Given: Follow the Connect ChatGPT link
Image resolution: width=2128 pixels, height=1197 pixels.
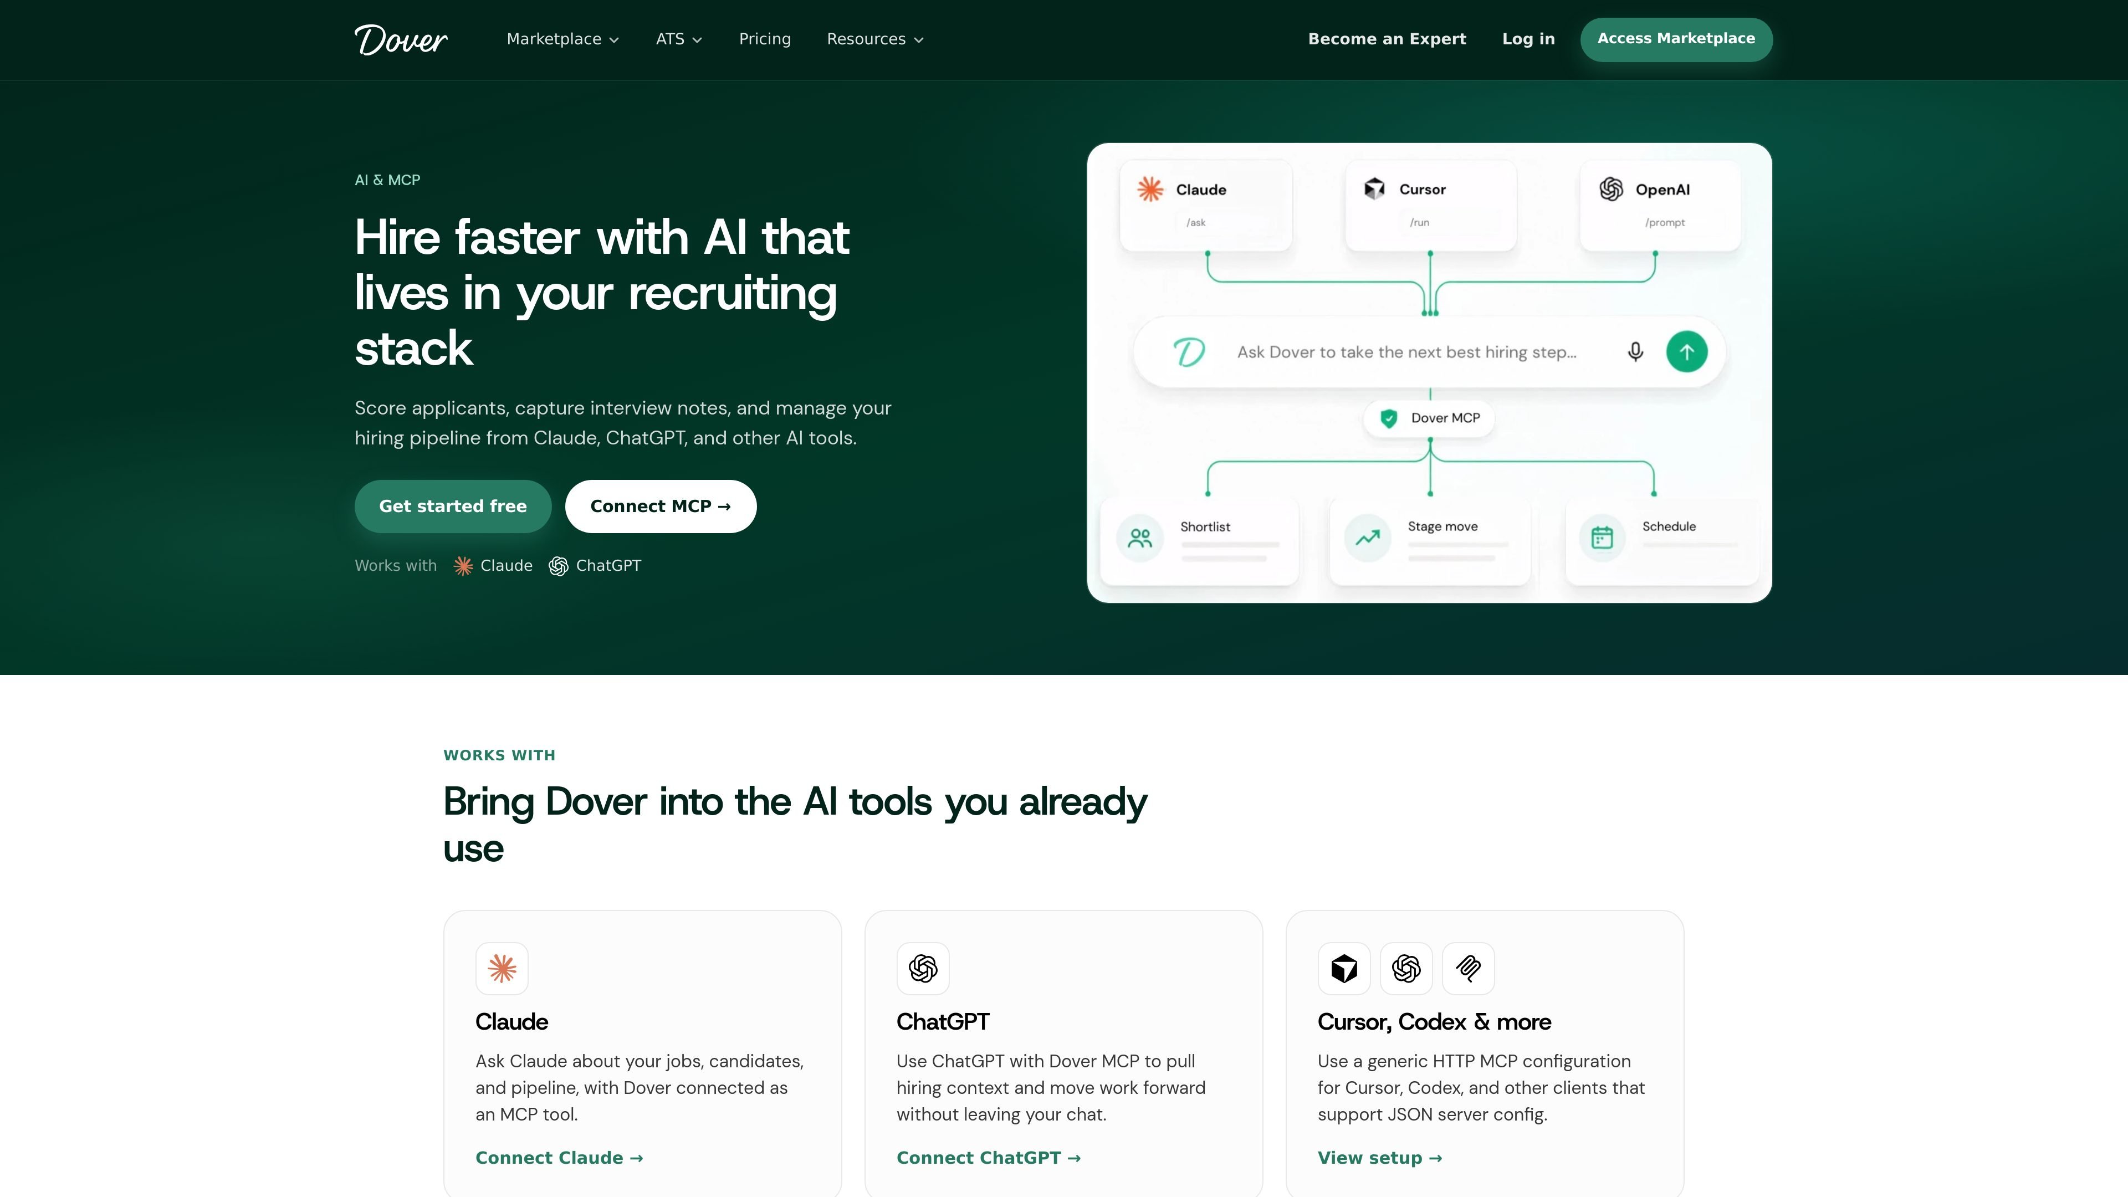Looking at the screenshot, I should 989,1158.
